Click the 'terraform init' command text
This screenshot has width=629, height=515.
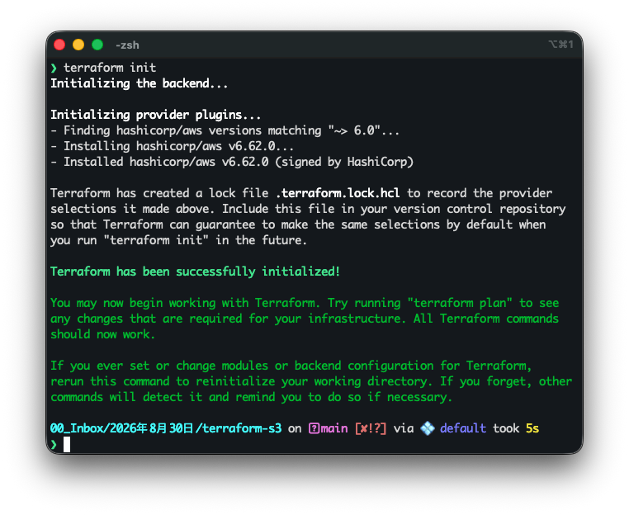tap(110, 68)
